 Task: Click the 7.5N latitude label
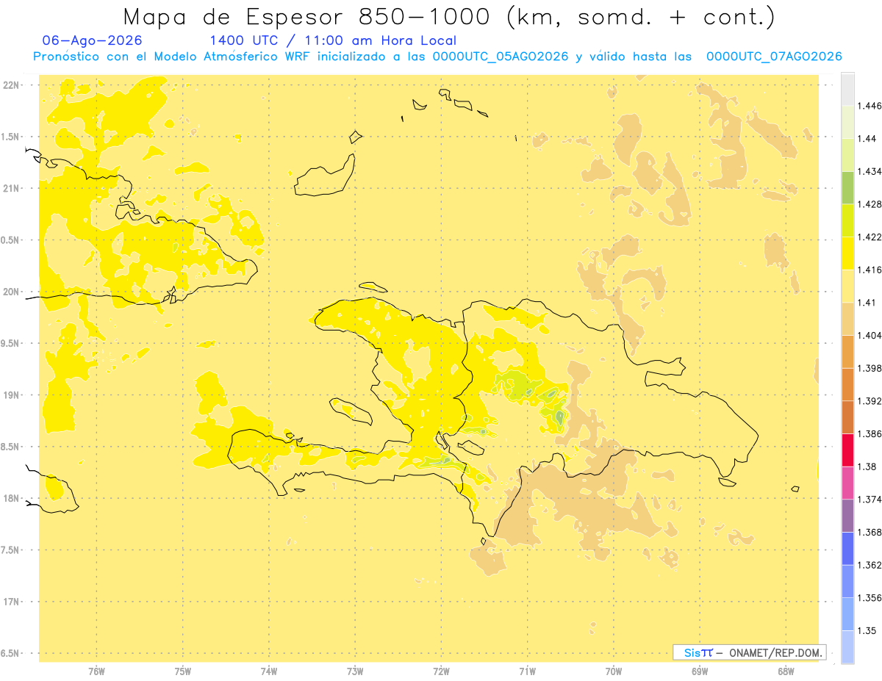tap(11, 550)
